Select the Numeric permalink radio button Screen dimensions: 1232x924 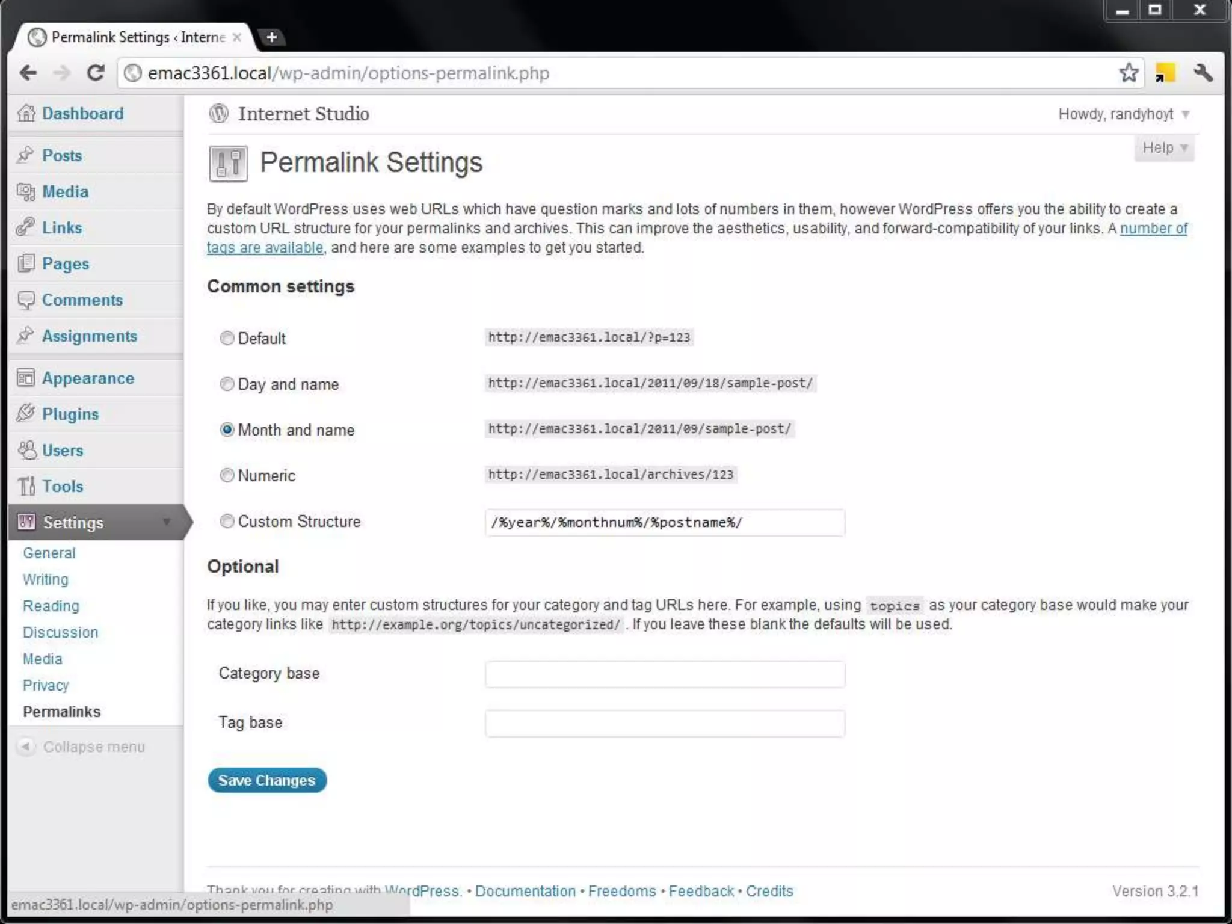pyautogui.click(x=227, y=475)
